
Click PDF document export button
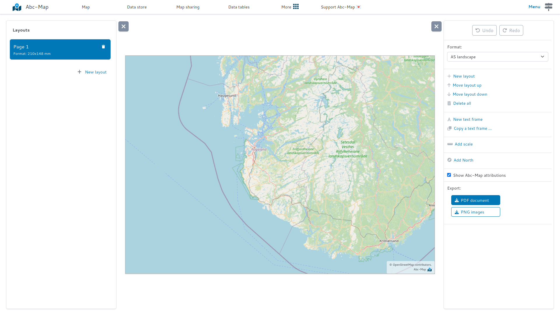[476, 200]
